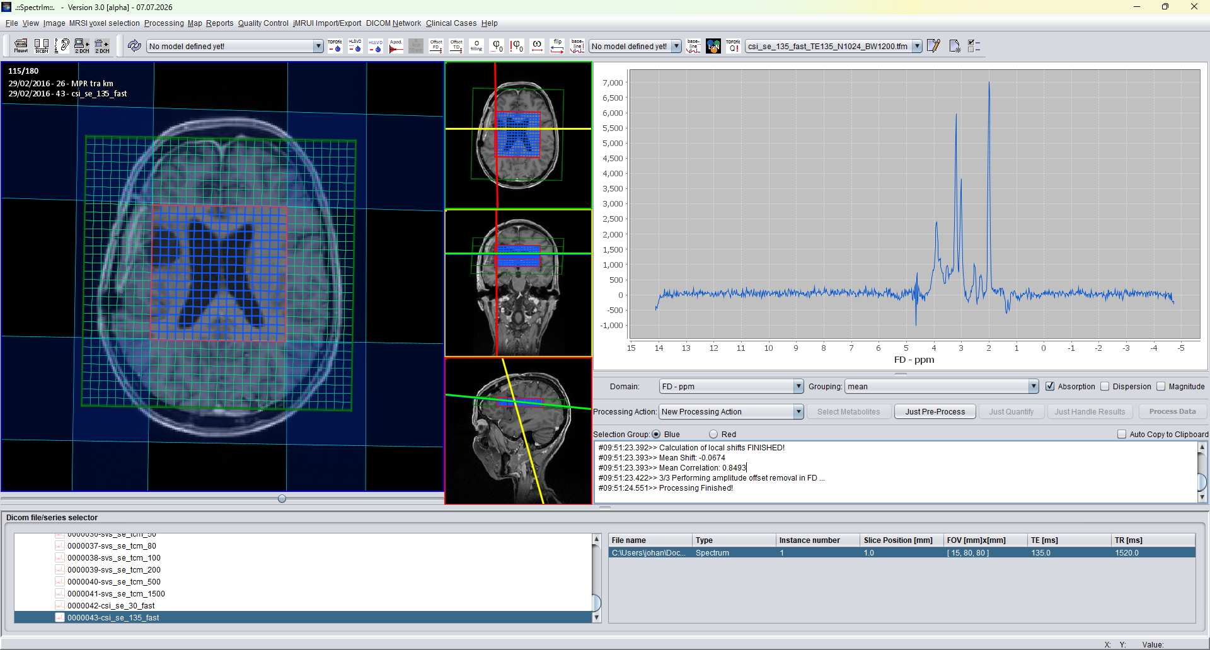1210x650 pixels.
Task: Click the blue HLSVD filter icon
Action: pos(376,46)
